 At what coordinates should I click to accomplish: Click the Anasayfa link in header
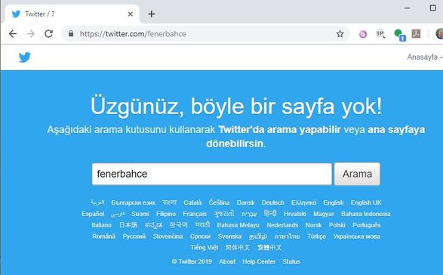pos(422,57)
